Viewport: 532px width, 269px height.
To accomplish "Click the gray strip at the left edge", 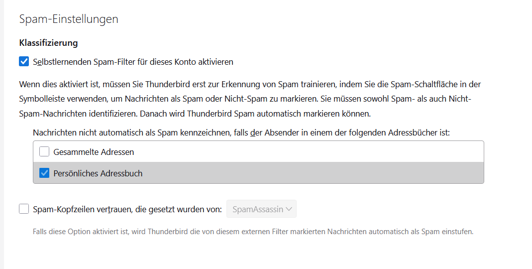I will (2, 134).
